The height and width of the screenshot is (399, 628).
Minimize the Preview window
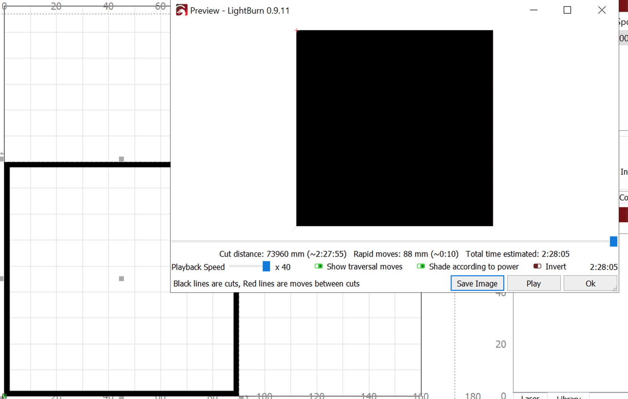coord(534,10)
